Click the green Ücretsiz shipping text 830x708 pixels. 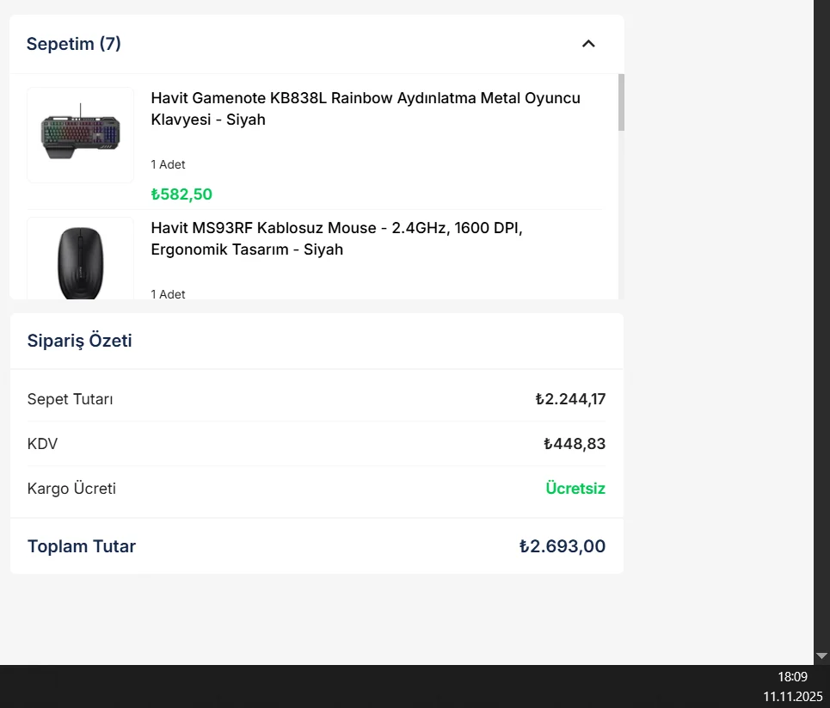click(575, 489)
